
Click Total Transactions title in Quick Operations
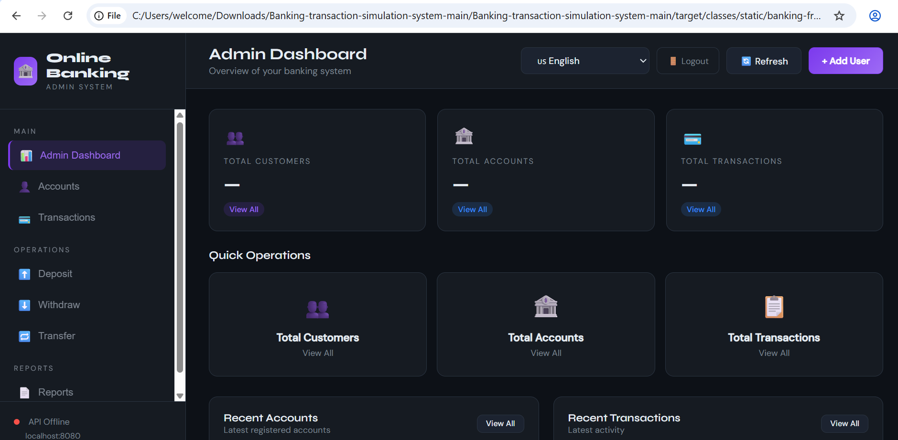(x=774, y=337)
